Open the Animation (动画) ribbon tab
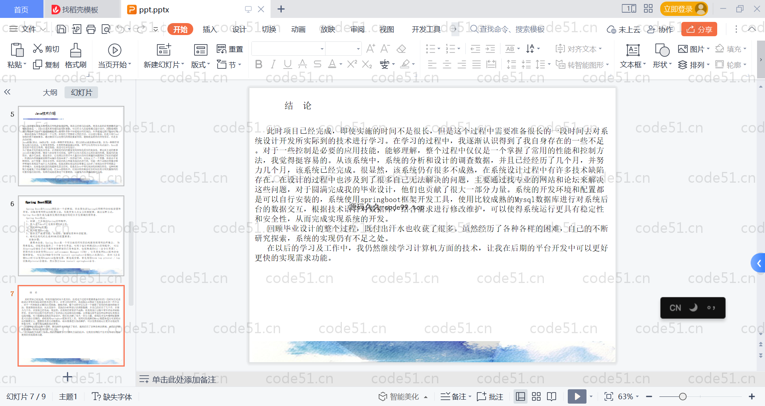The width and height of the screenshot is (765, 406). click(x=298, y=29)
